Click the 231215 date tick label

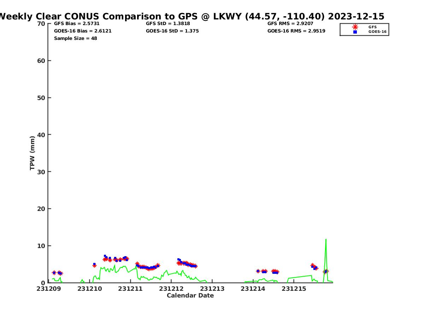[x=294, y=289]
